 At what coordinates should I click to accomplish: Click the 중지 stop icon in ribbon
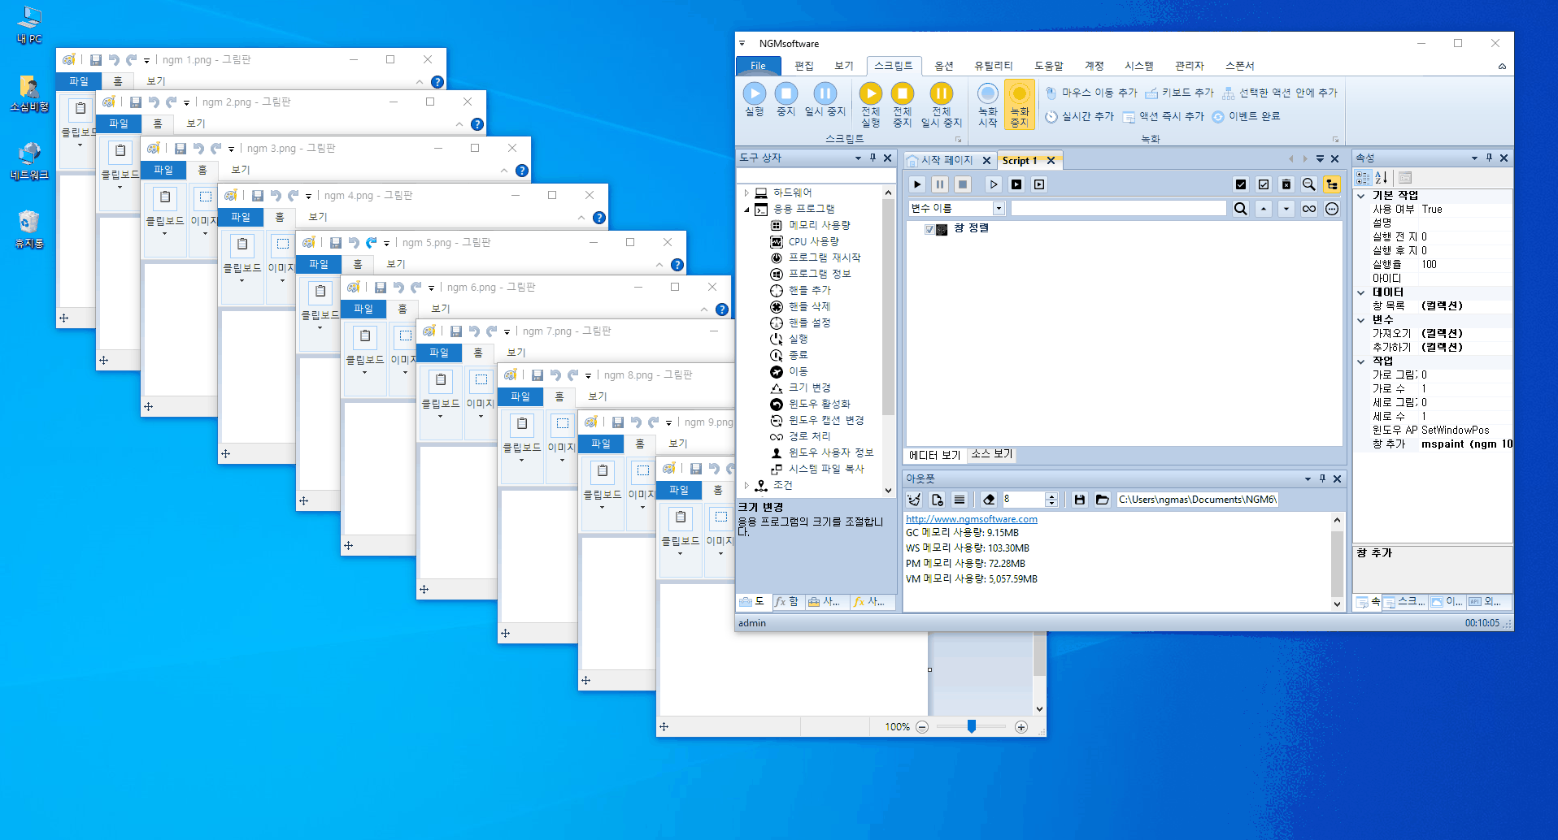(786, 100)
